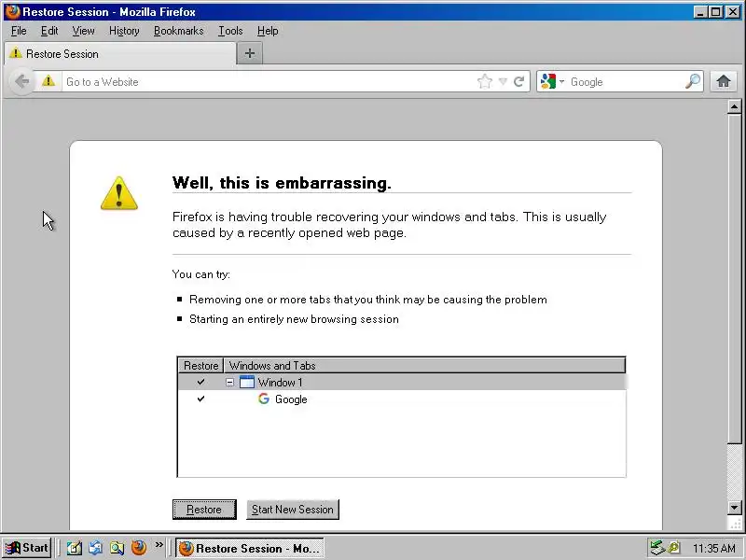Click the 'Well, this is embarrassing.' heading
The height and width of the screenshot is (560, 746).
282,183
